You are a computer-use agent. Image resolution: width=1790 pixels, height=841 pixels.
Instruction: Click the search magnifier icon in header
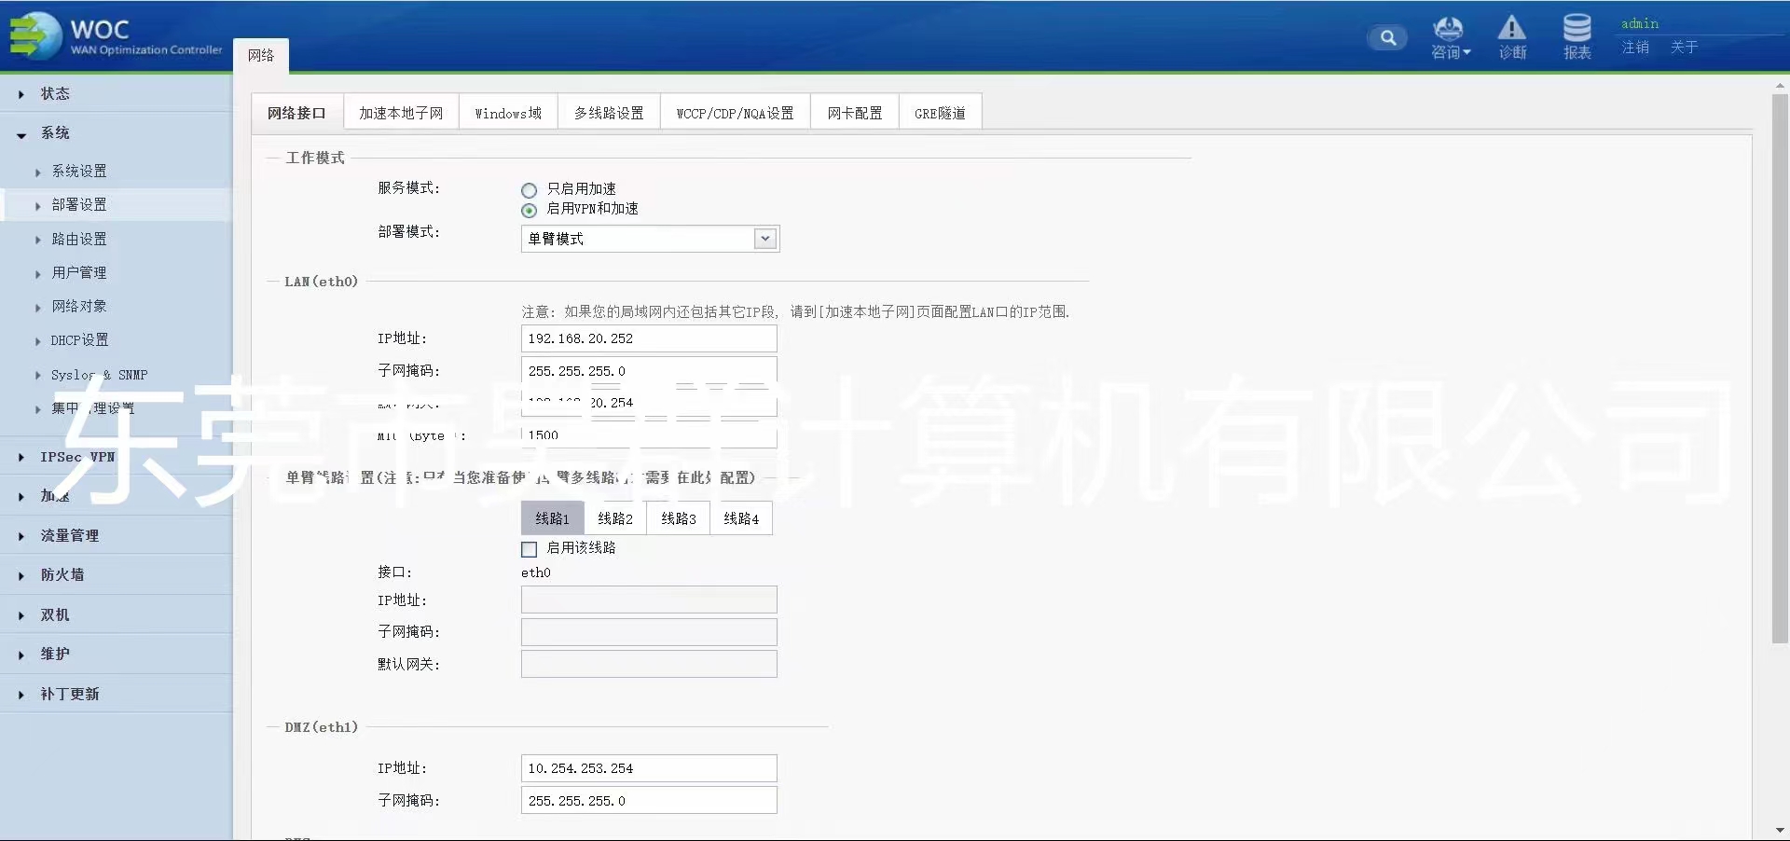(1387, 38)
